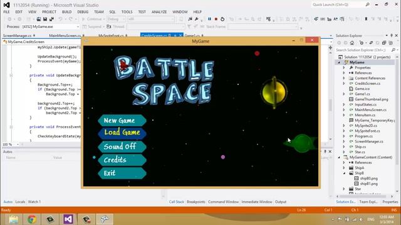This screenshot has width=401, height=225.
Task: Collapse the UpdateBackground method outline
Action: (x=11, y=75)
